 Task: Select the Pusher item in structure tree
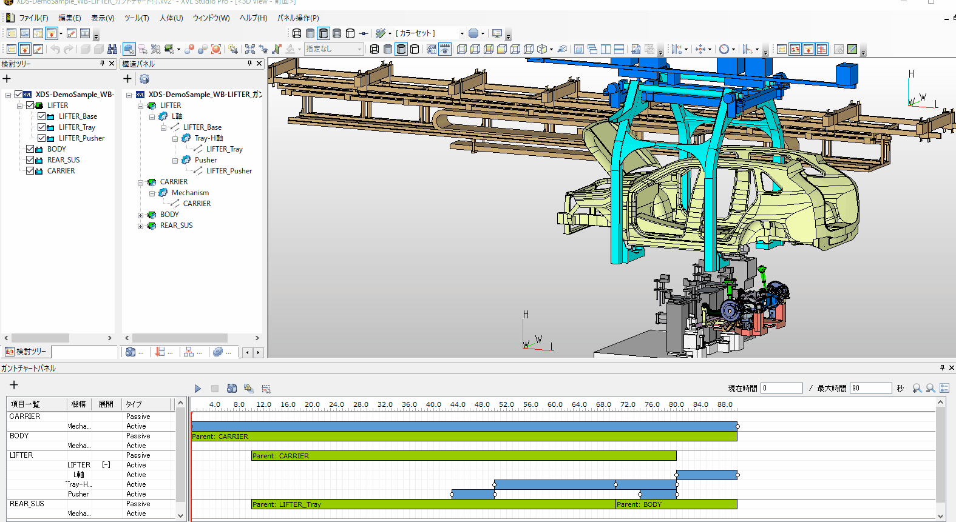pyautogui.click(x=206, y=160)
